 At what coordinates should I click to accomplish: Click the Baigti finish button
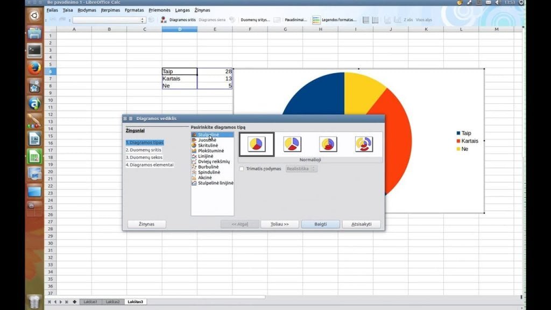pos(321,224)
